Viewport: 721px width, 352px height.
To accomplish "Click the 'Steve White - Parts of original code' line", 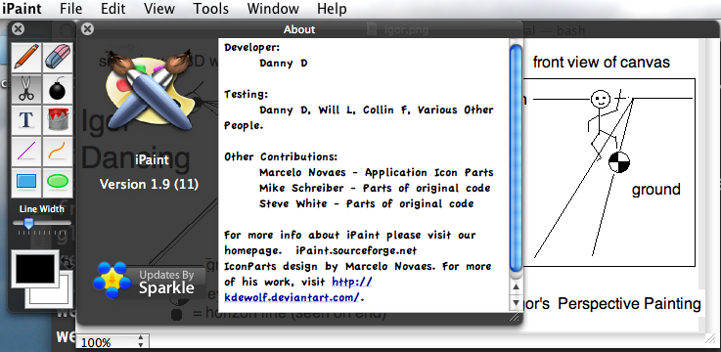I will click(x=367, y=203).
